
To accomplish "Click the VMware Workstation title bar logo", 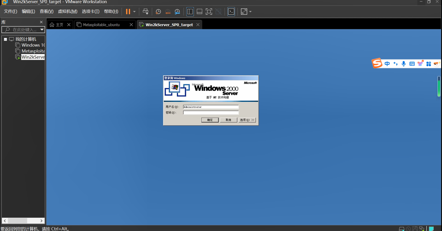I will point(4,2).
